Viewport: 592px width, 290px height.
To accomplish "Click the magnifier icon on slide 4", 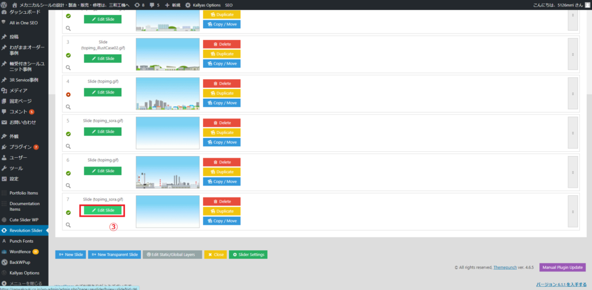I will [68, 107].
